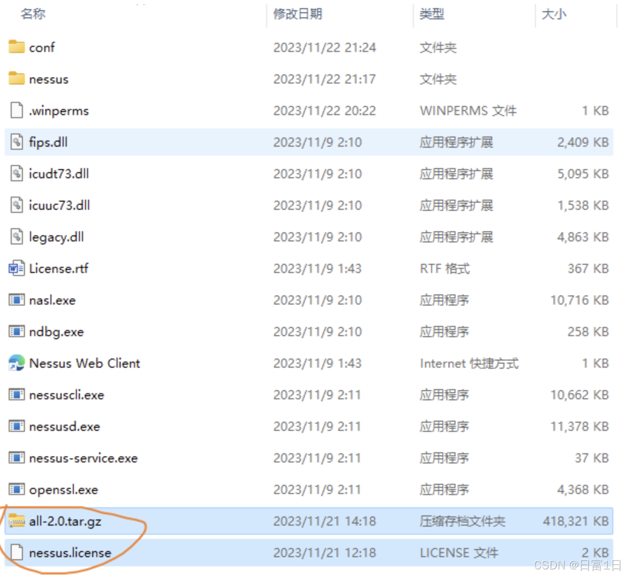Click the date 2023/11/22 21:24

coord(325,47)
